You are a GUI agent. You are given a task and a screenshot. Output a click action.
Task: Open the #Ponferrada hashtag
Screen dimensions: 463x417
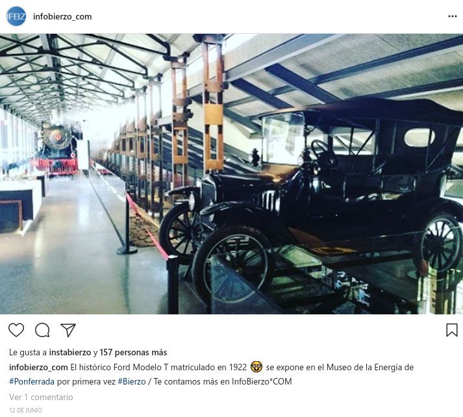point(32,381)
